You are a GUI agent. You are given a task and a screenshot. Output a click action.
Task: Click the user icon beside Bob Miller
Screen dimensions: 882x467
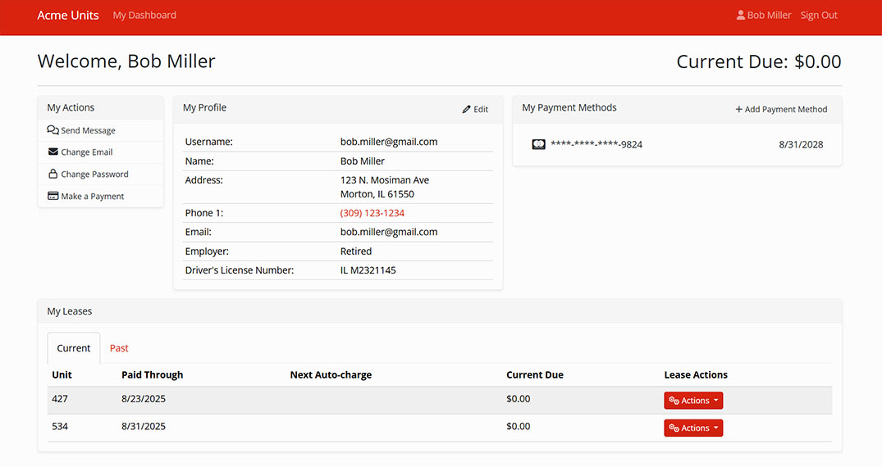pyautogui.click(x=741, y=16)
